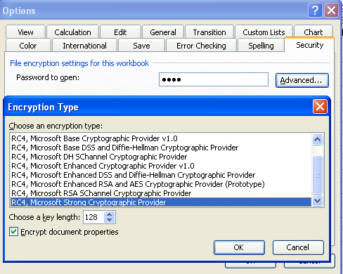Switch to the Spelling tab

(261, 46)
